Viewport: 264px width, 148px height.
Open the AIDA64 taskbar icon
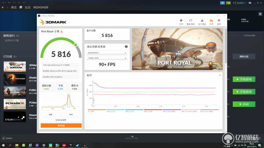click(64, 145)
